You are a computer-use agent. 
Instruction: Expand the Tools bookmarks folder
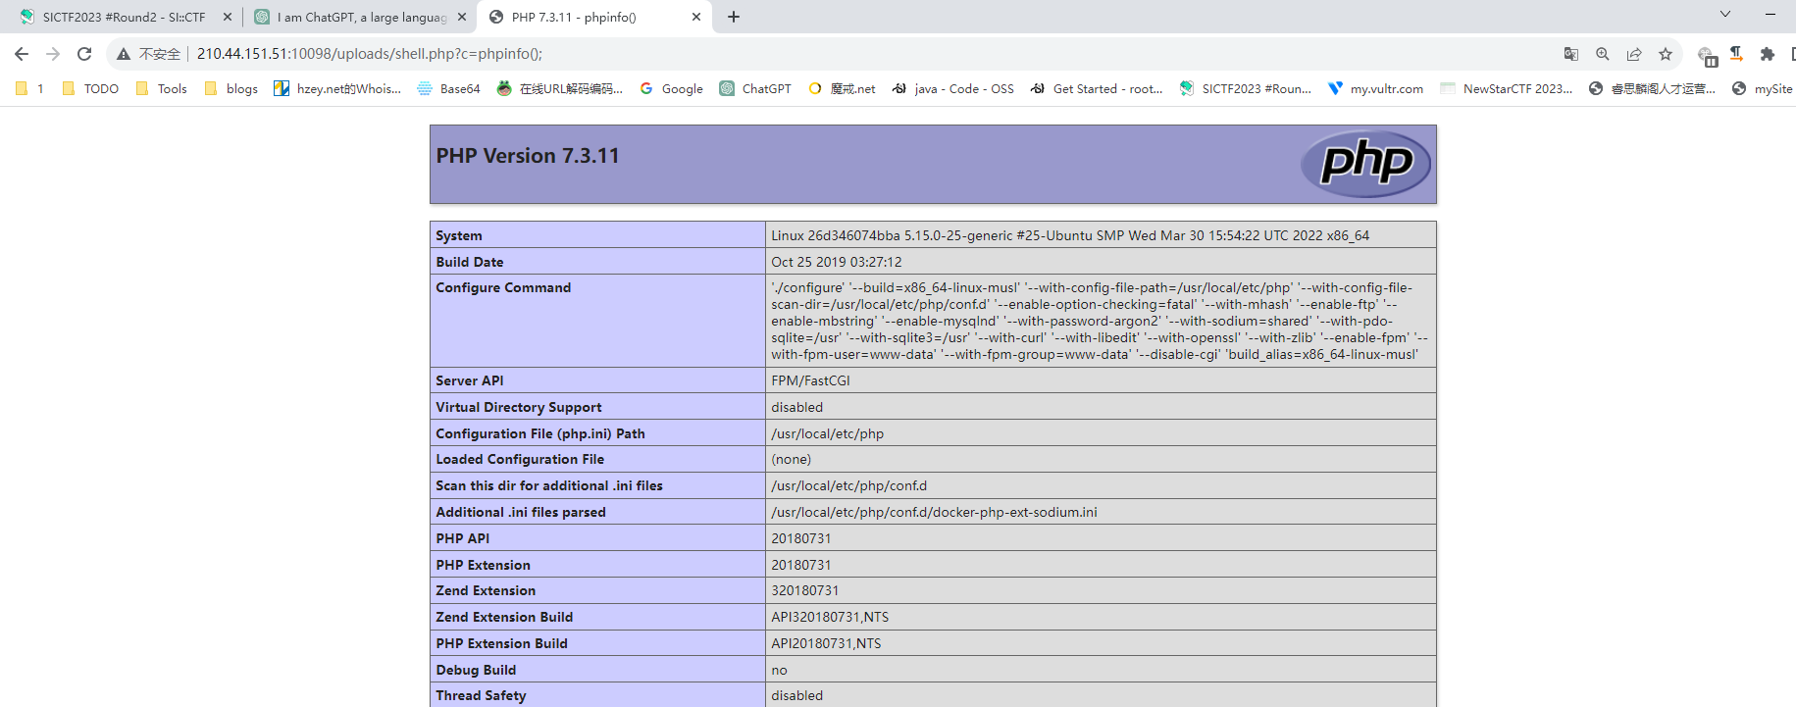click(x=162, y=88)
